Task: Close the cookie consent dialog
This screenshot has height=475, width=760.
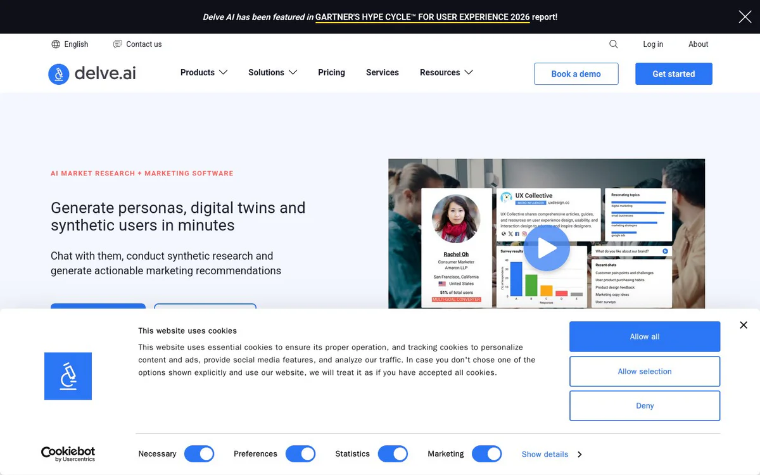Action: click(744, 325)
